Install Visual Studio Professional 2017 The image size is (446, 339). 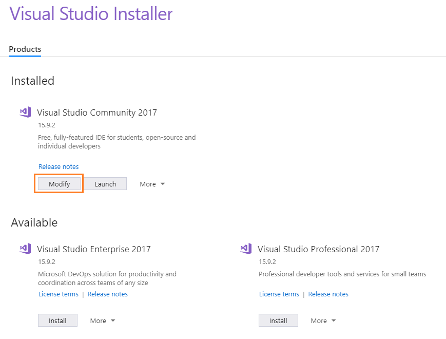pos(279,321)
